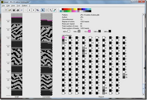Screen dimensions: 147x100
Task: Click the greyed-out redo arrow
Action: point(26,10)
